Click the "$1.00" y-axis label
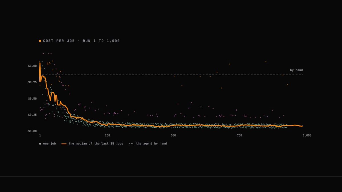342x192 pixels. [32, 66]
